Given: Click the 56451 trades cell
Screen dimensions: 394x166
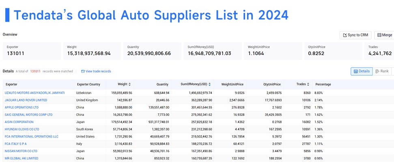Looking at the screenshot, I should click(306, 136).
